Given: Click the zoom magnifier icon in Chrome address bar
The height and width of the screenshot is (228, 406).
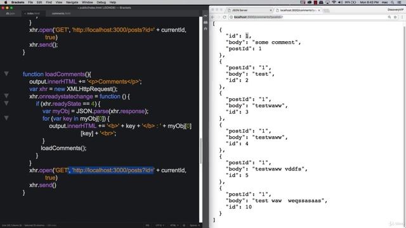Looking at the screenshot, I should point(389,17).
